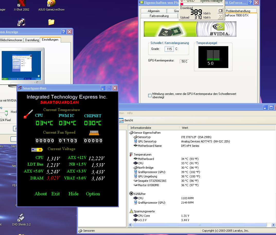276x235 pixels.
Task: Open the Hilfe menu
Action: tap(130, 113)
